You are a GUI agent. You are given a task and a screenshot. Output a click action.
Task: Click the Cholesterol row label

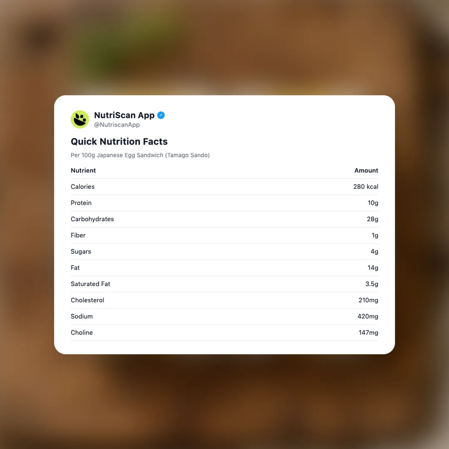coord(87,300)
